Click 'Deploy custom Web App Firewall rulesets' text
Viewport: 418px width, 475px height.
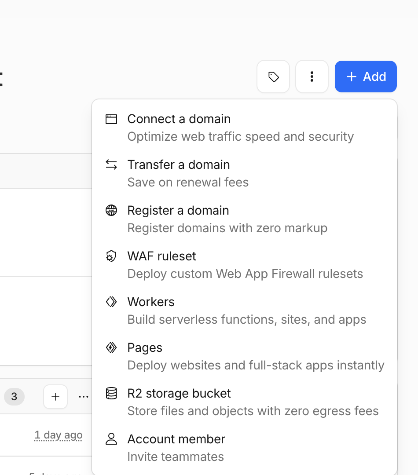pos(245,274)
